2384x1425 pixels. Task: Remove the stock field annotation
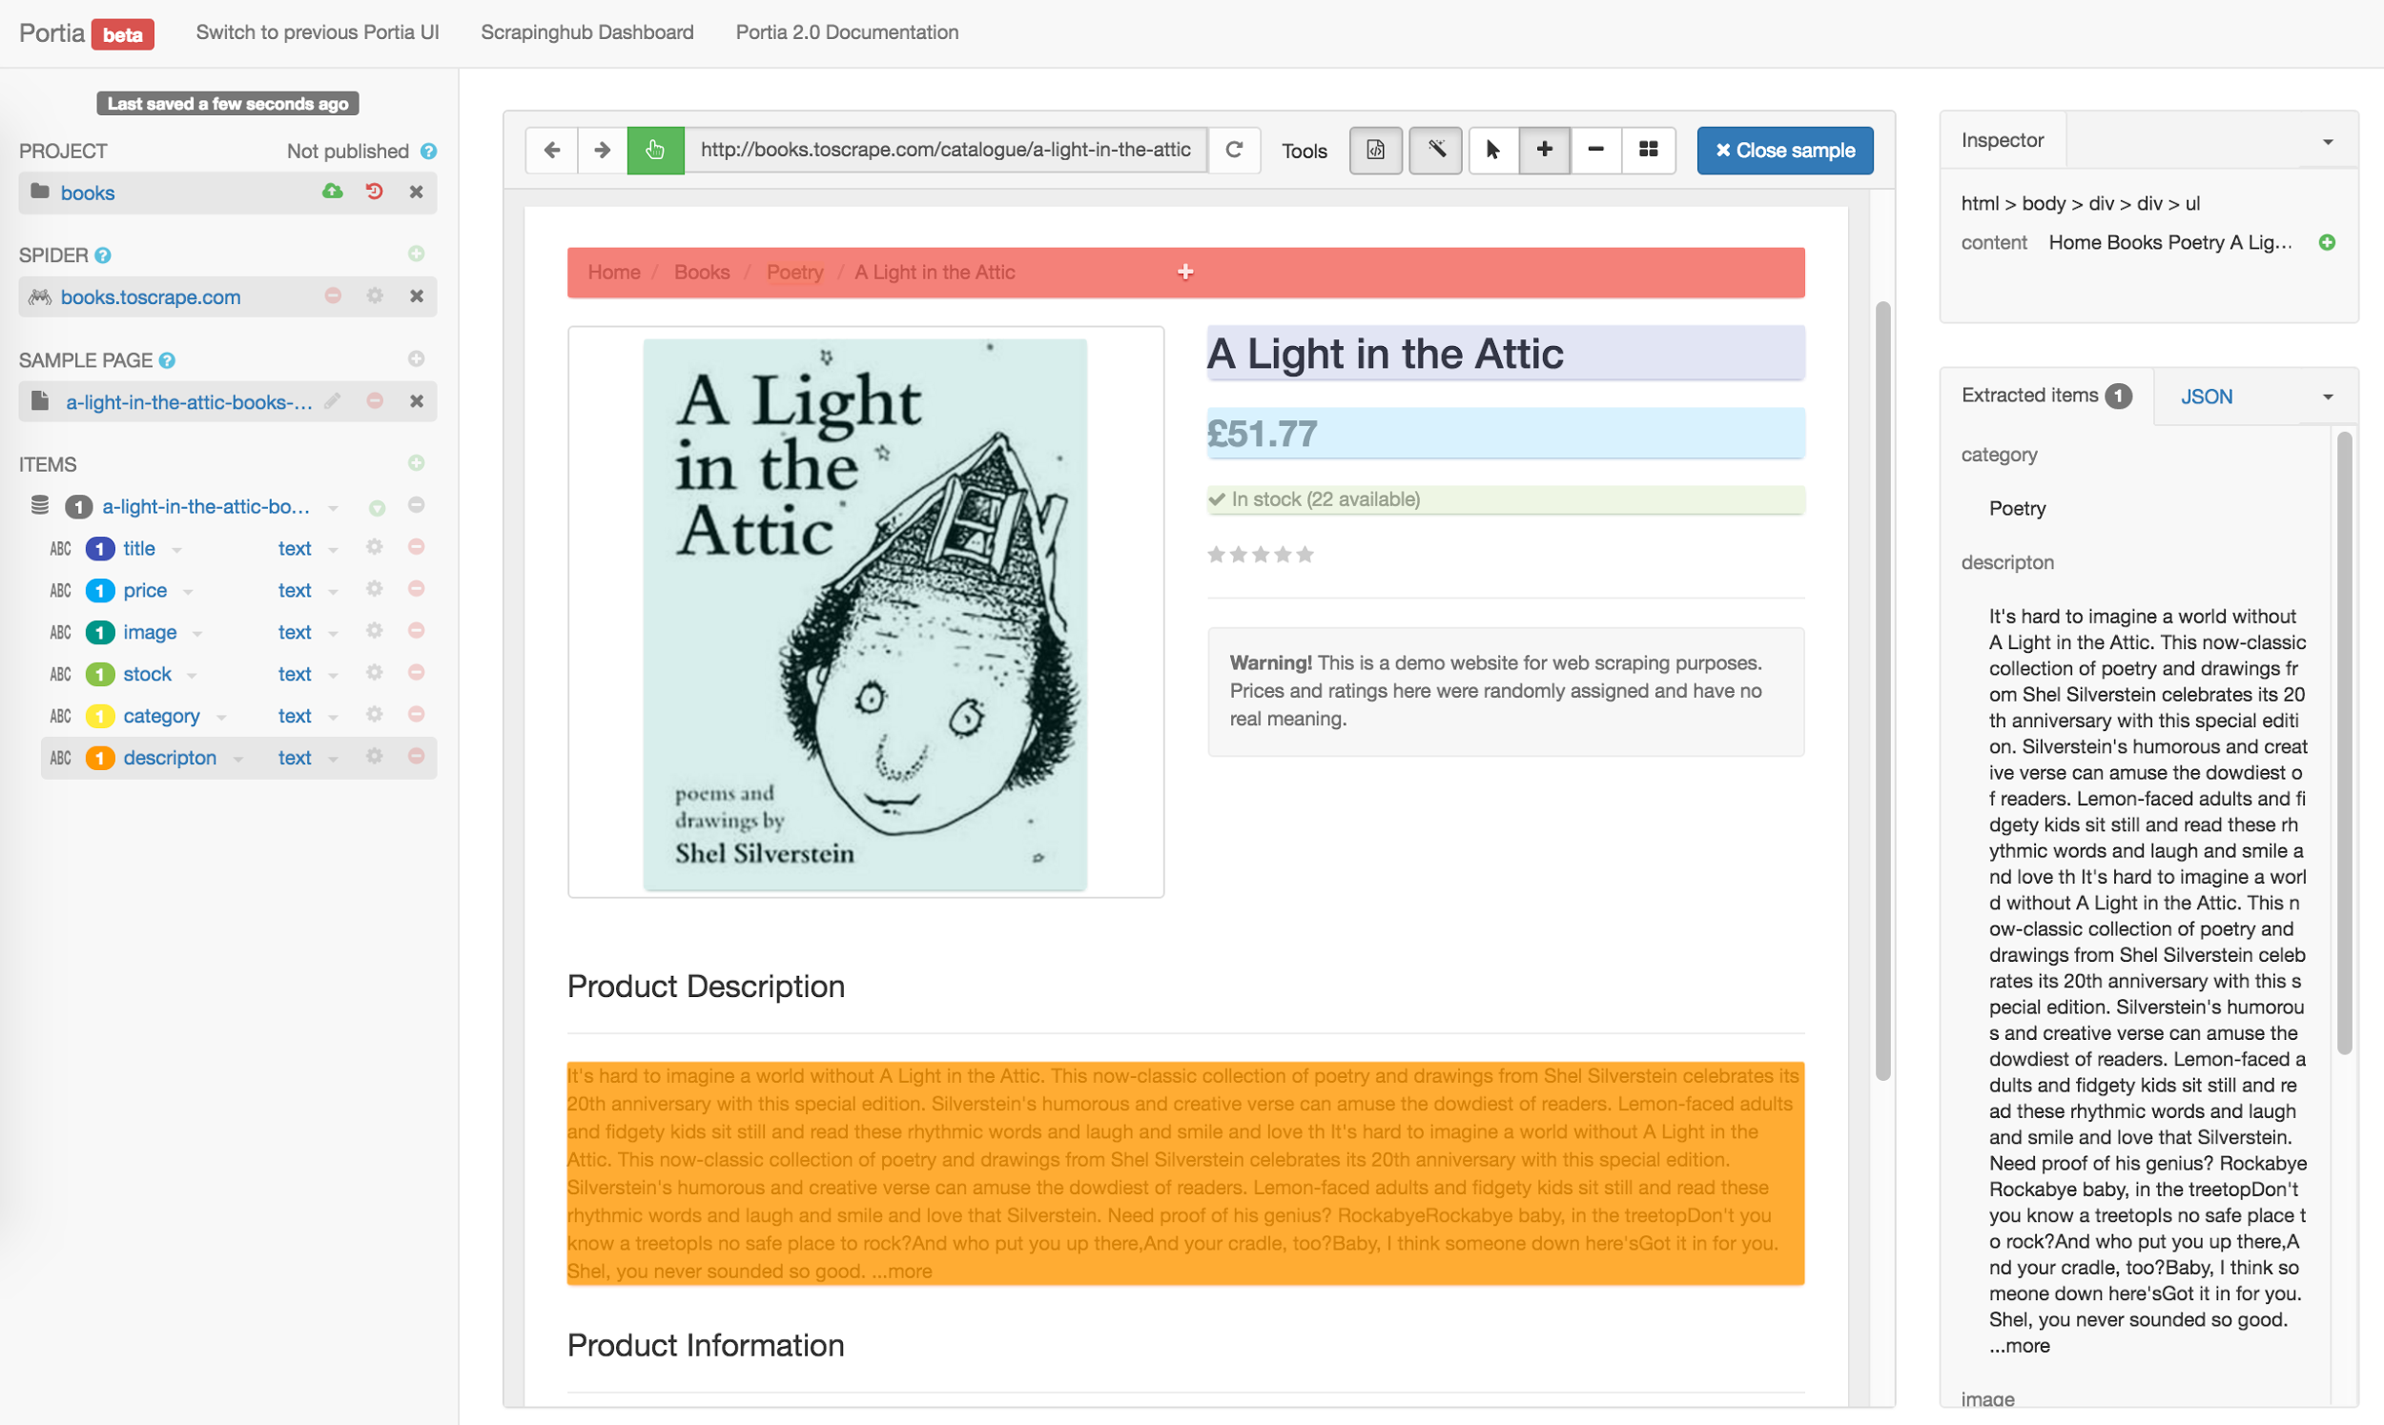click(416, 672)
